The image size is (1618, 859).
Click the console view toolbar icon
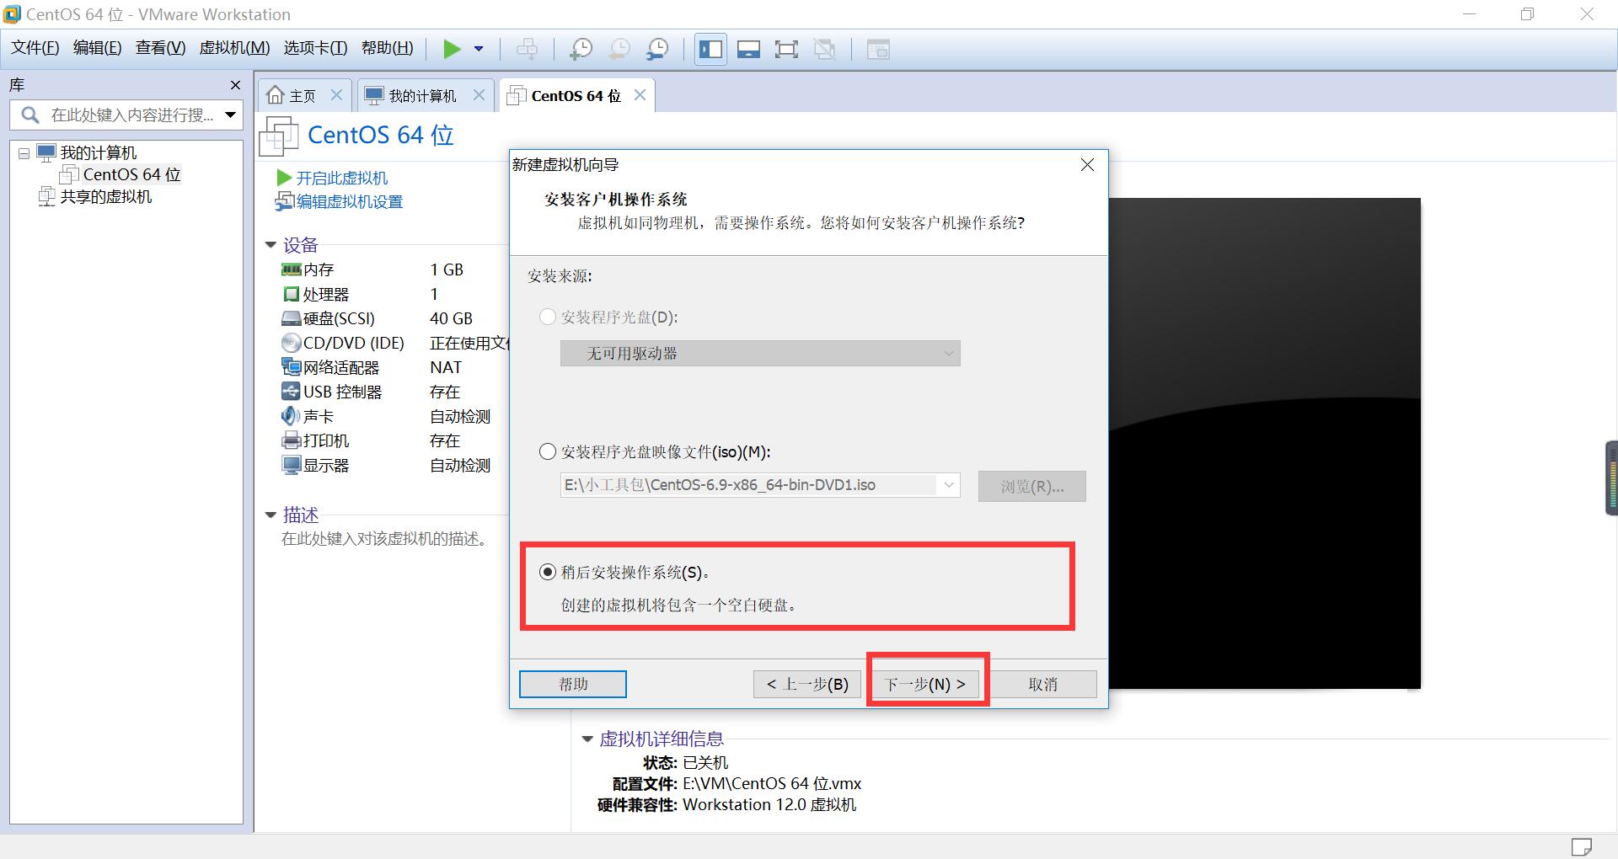pyautogui.click(x=748, y=49)
